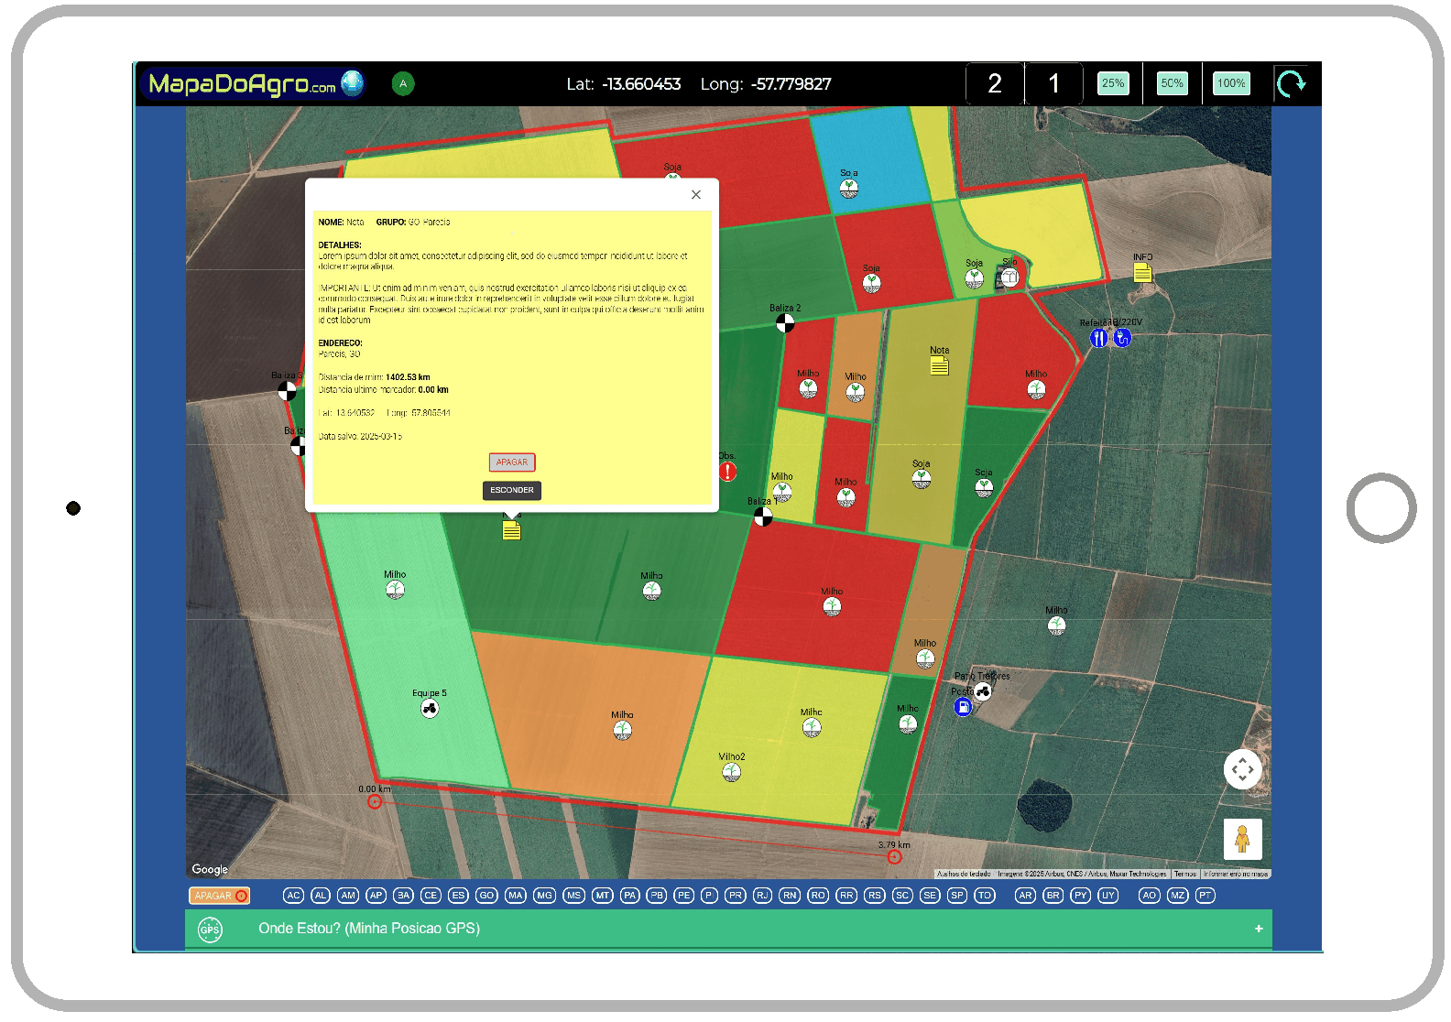
Task: Open the red Obs. warning marker
Action: click(x=727, y=472)
